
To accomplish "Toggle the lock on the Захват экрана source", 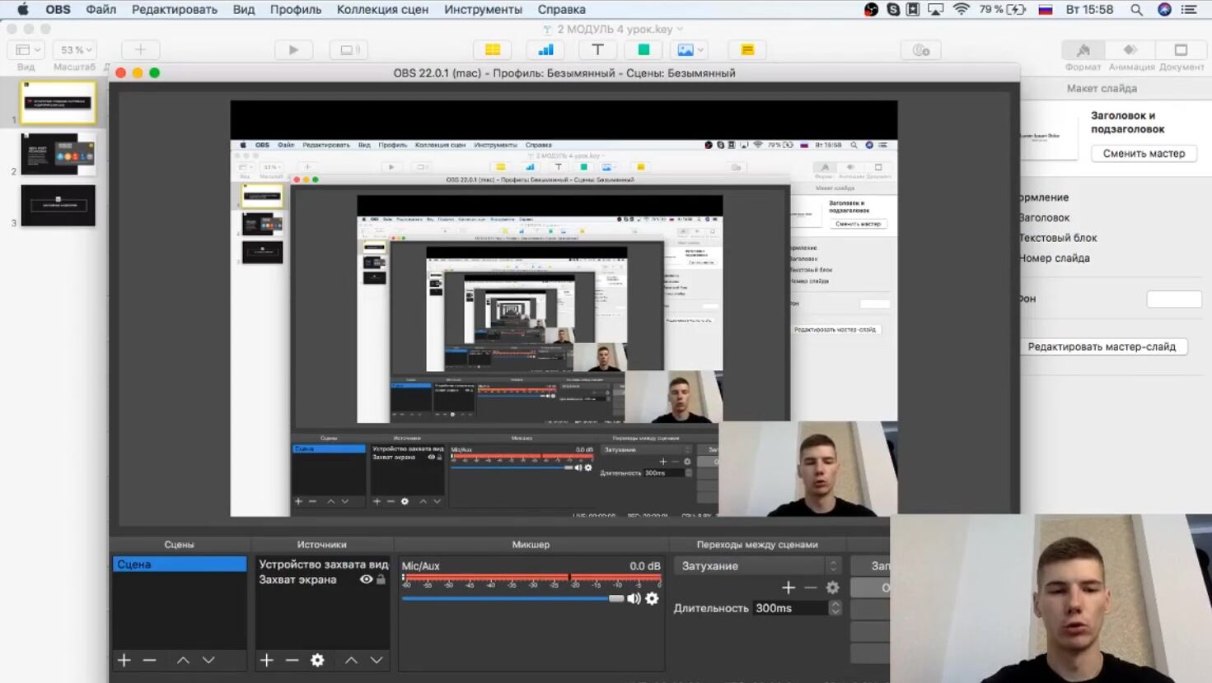I will pos(381,579).
